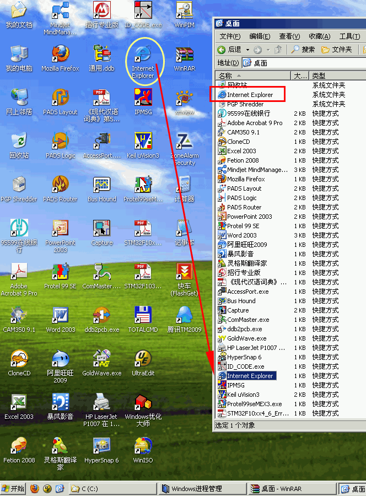This screenshot has width=366, height=496.
Task: Open the 文件(F) menu in Explorer
Action: [x=230, y=36]
